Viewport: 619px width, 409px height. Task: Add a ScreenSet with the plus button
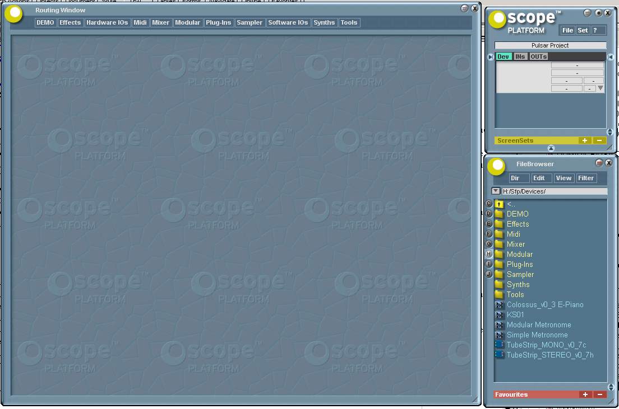[x=584, y=140]
